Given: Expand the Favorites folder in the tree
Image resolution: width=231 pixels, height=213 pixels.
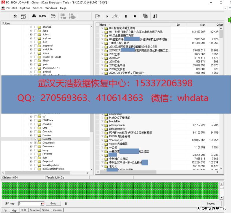Looking at the screenshot, I should tap(31, 154).
